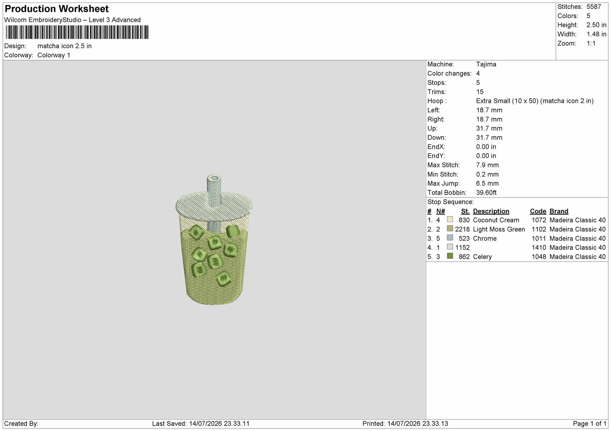Click the Stitches value '5587'
This screenshot has width=611, height=431.
point(594,7)
